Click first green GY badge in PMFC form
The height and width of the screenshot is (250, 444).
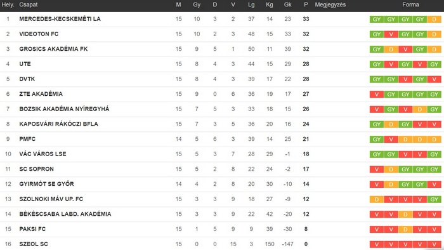(x=377, y=140)
